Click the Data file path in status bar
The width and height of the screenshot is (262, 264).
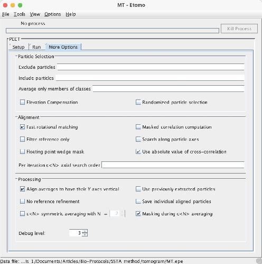91,261
